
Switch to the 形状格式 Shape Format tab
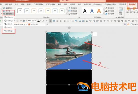pos(132,4)
